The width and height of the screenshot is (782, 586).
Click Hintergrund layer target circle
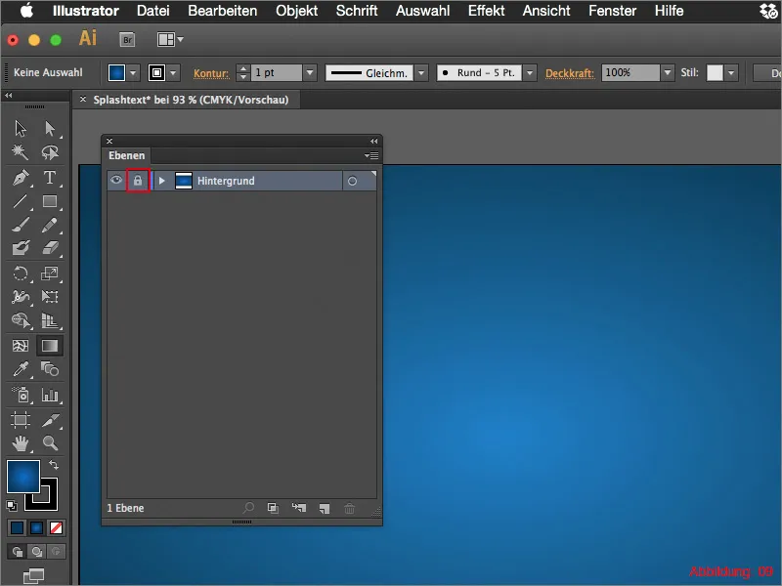coord(352,181)
